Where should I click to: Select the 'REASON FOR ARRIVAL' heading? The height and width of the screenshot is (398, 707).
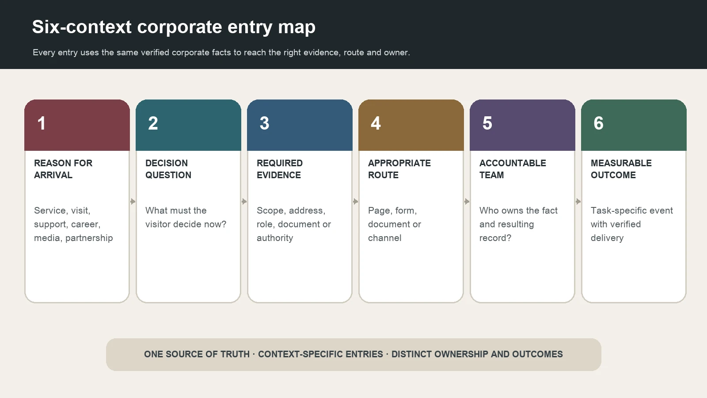click(x=63, y=169)
